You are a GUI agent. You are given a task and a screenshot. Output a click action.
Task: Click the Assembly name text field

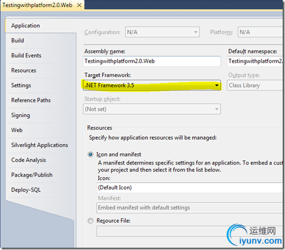152,61
